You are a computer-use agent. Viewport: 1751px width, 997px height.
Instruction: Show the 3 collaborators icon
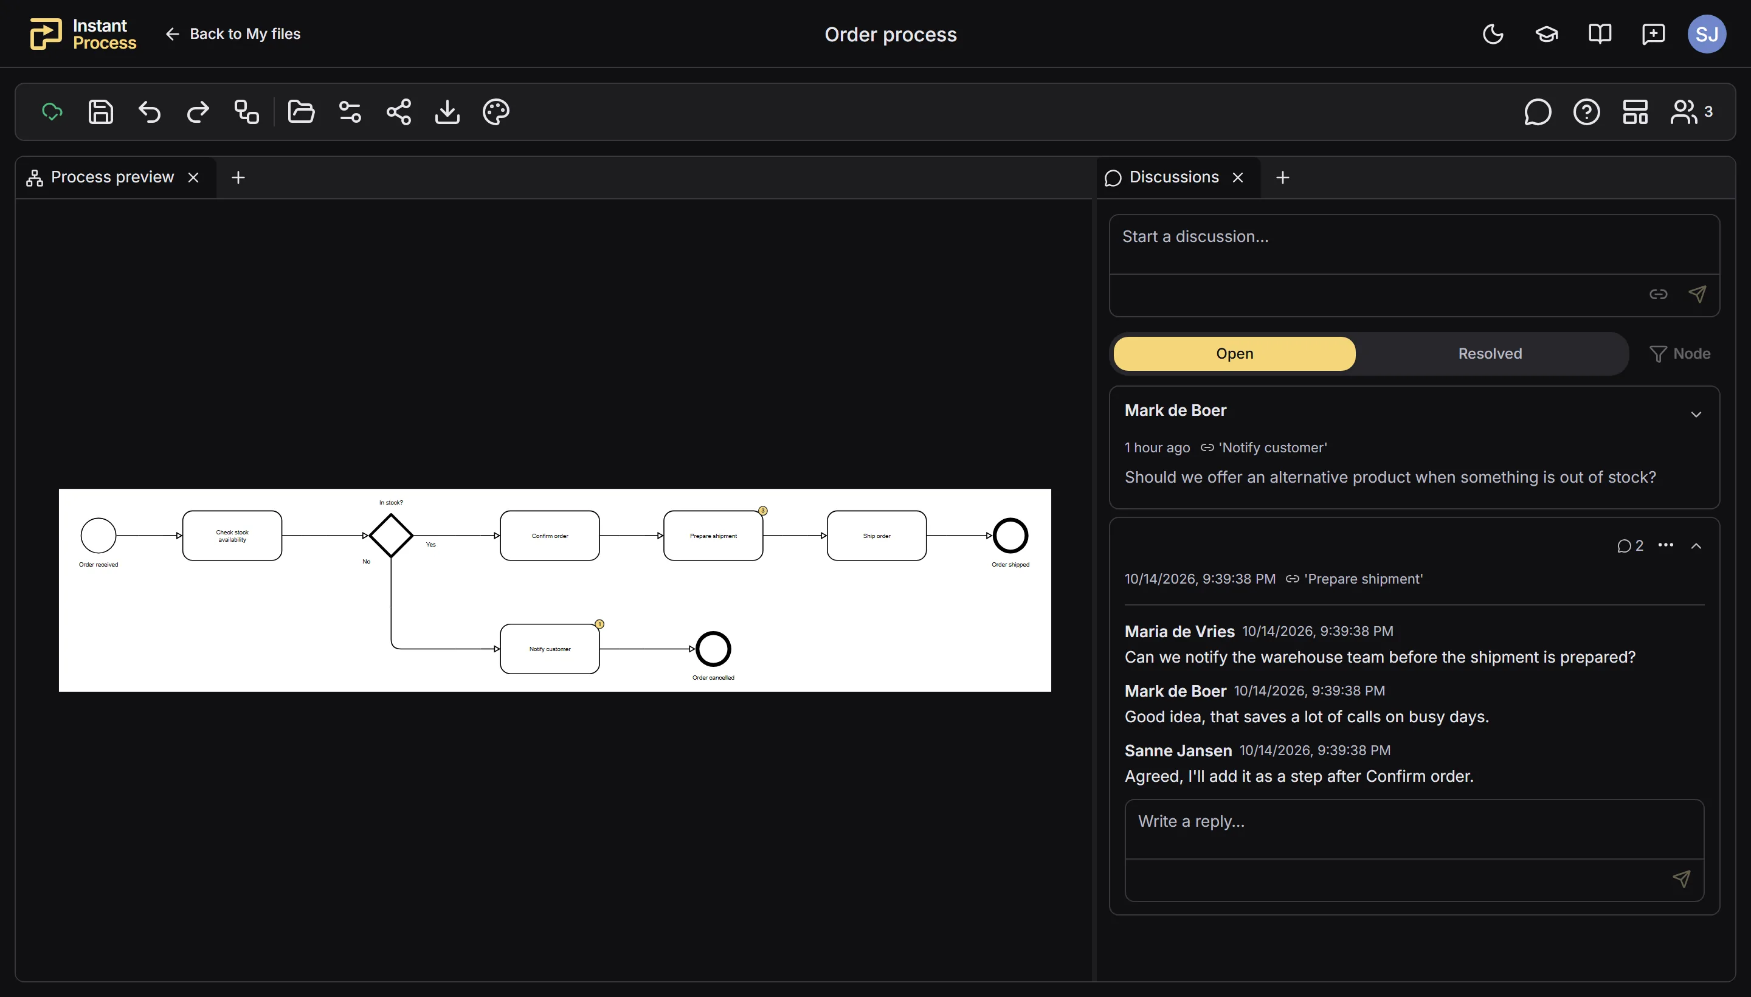(1691, 112)
